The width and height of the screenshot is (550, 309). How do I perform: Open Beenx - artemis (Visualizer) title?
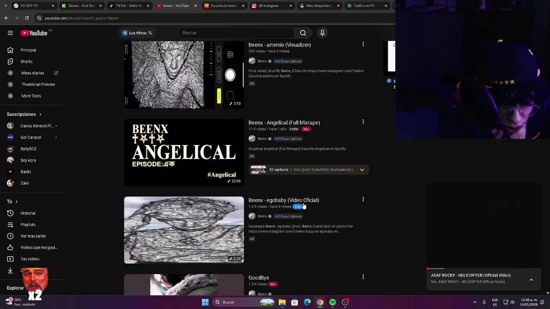[x=279, y=45]
